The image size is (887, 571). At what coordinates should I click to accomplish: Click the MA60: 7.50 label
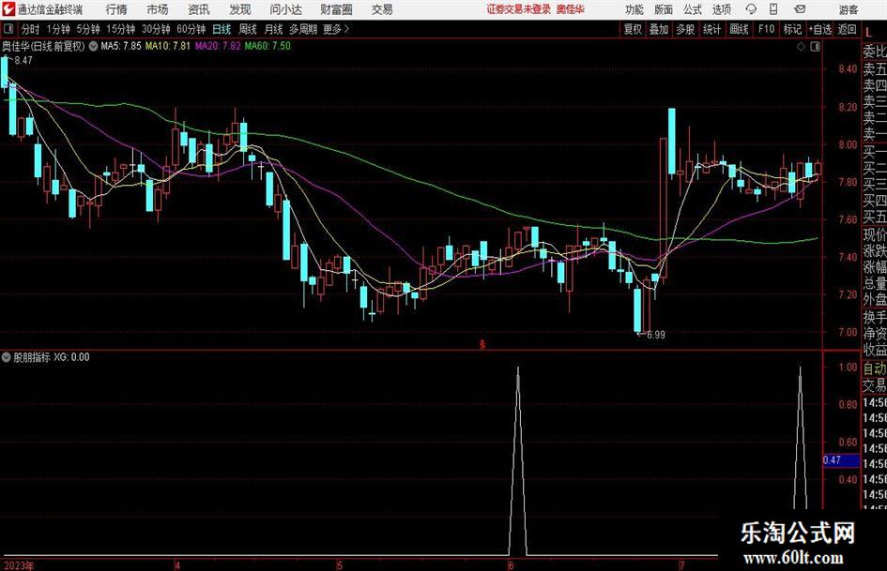tap(268, 46)
